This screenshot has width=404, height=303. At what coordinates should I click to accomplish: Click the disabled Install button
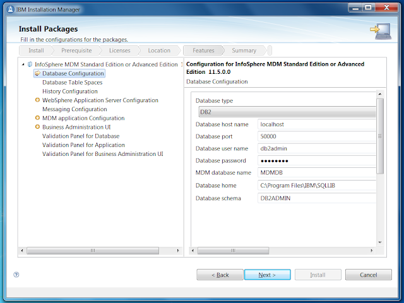318,275
